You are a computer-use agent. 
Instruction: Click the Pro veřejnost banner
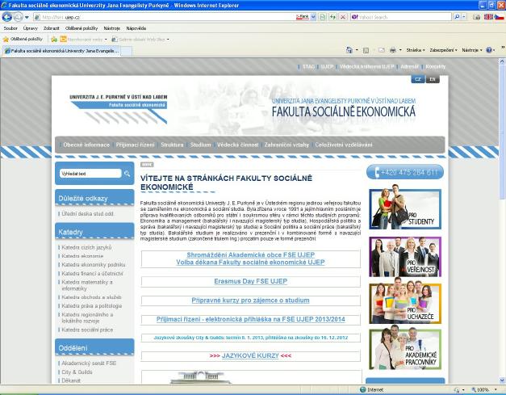tap(405, 257)
